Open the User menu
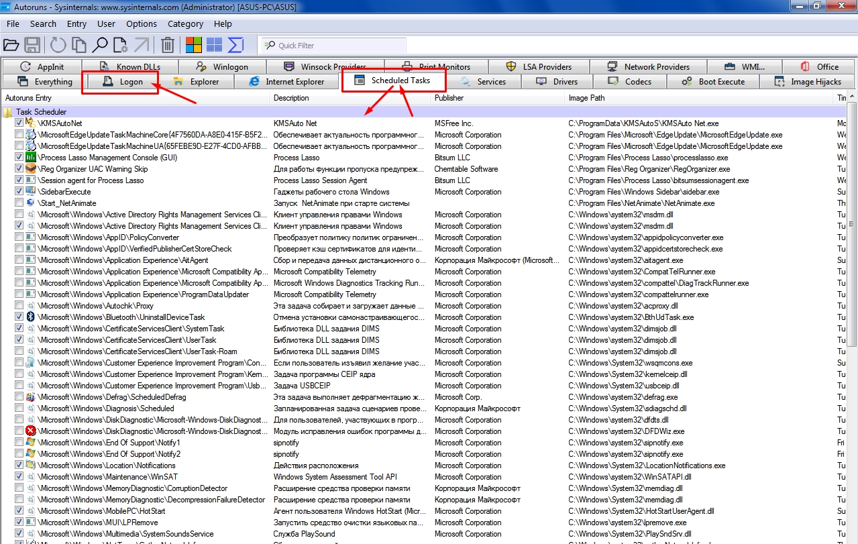 coord(106,23)
